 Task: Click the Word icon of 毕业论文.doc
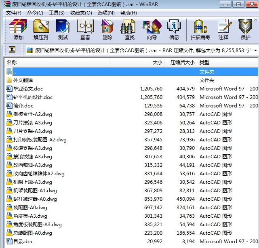click(9, 88)
